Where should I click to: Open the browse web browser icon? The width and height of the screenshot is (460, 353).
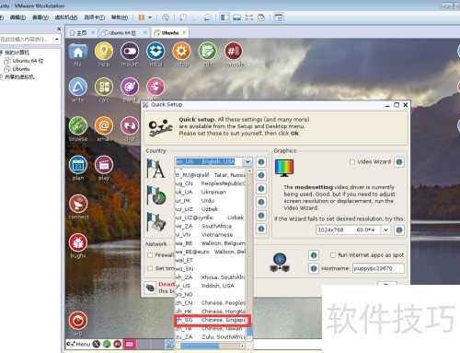[78, 126]
